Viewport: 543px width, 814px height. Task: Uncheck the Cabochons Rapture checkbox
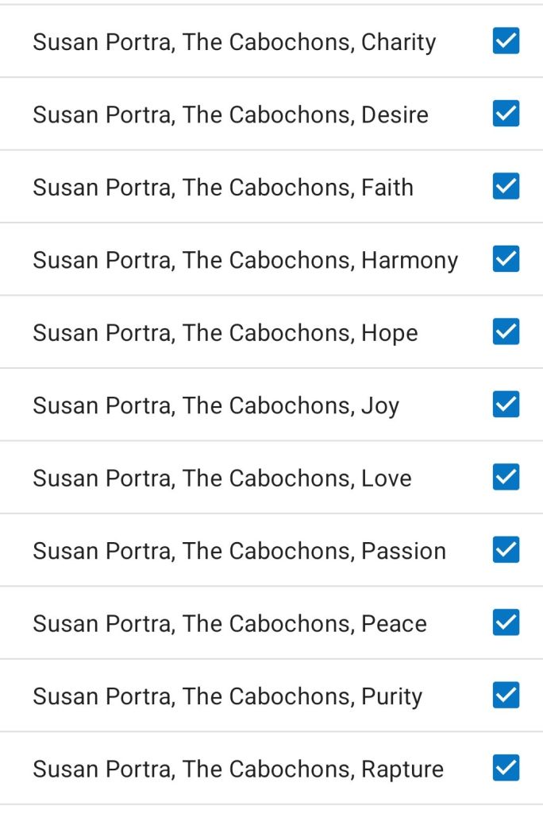506,768
